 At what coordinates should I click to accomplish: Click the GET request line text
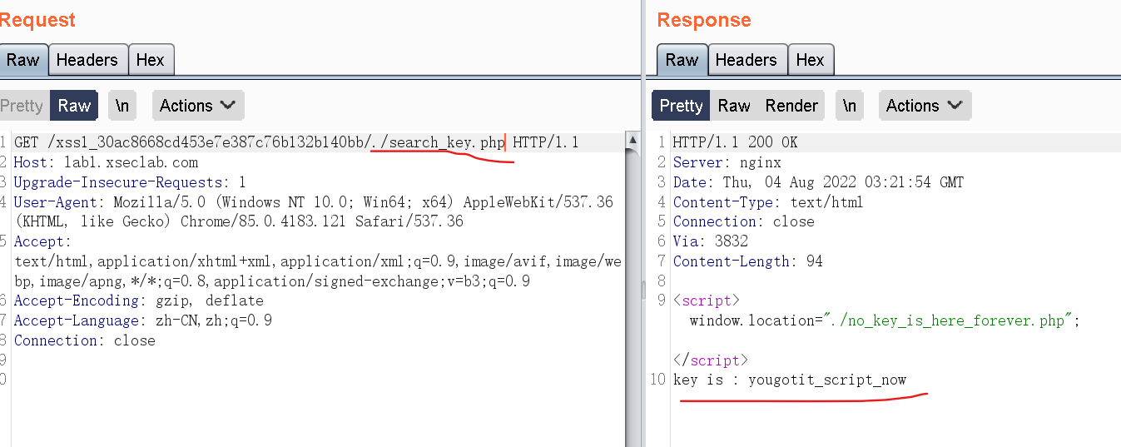pyautogui.click(x=296, y=142)
